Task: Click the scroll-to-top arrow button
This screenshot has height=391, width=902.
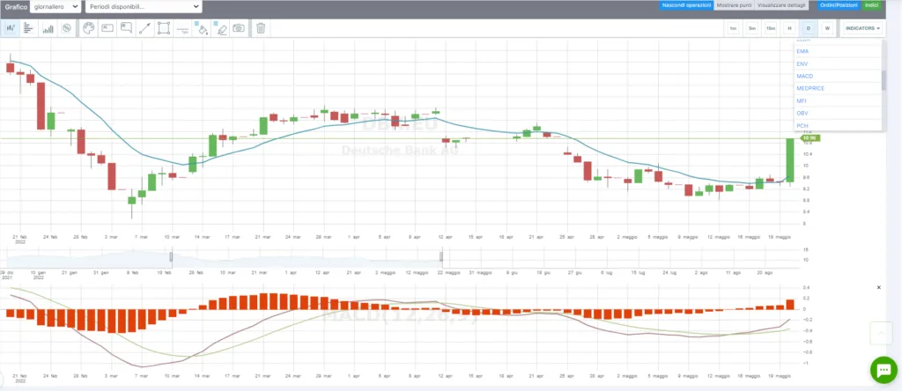Action: (881, 333)
